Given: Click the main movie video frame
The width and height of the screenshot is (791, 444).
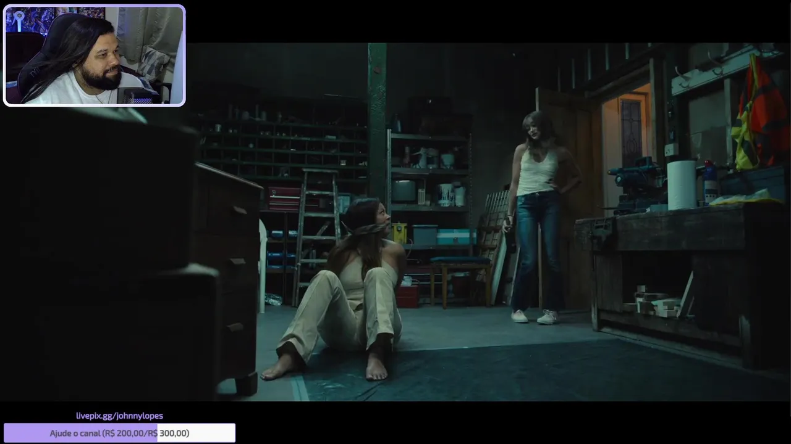Looking at the screenshot, I should point(395,222).
